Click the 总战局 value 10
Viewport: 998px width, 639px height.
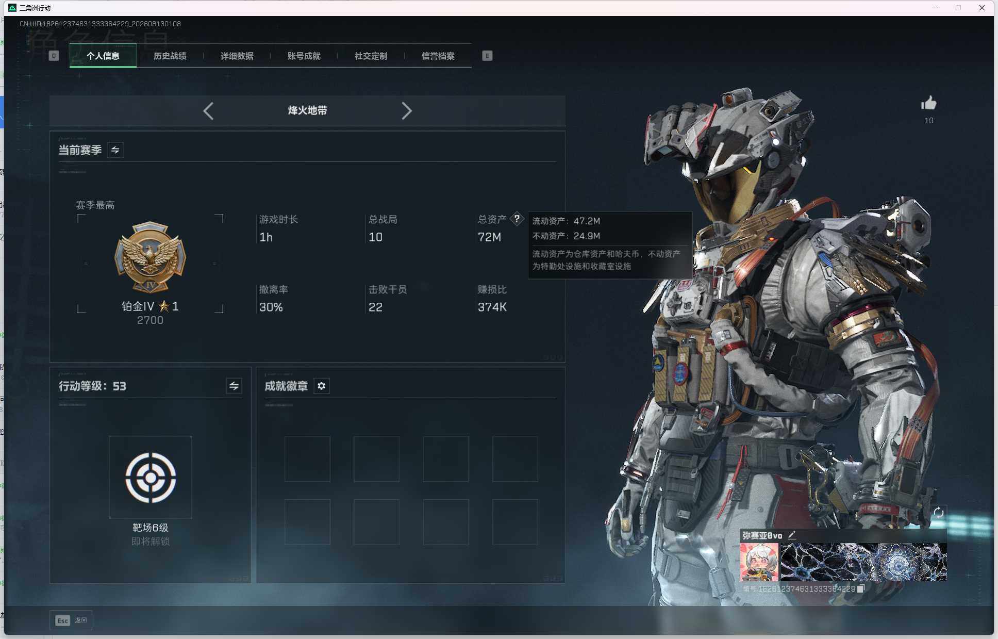click(x=375, y=237)
